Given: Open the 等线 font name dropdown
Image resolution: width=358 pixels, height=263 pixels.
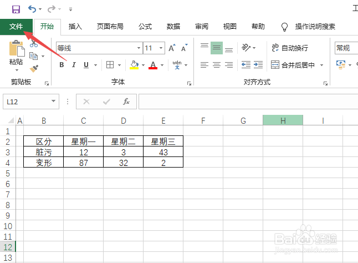Looking at the screenshot, I should click(139, 48).
